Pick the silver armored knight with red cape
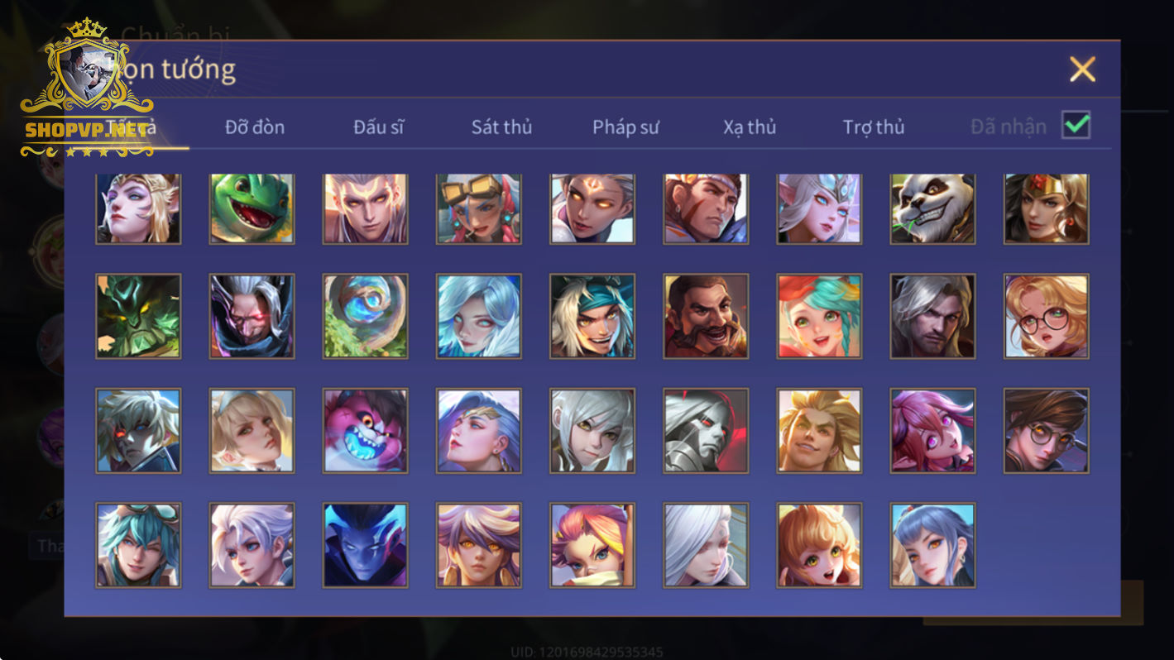The width and height of the screenshot is (1174, 660). point(706,431)
